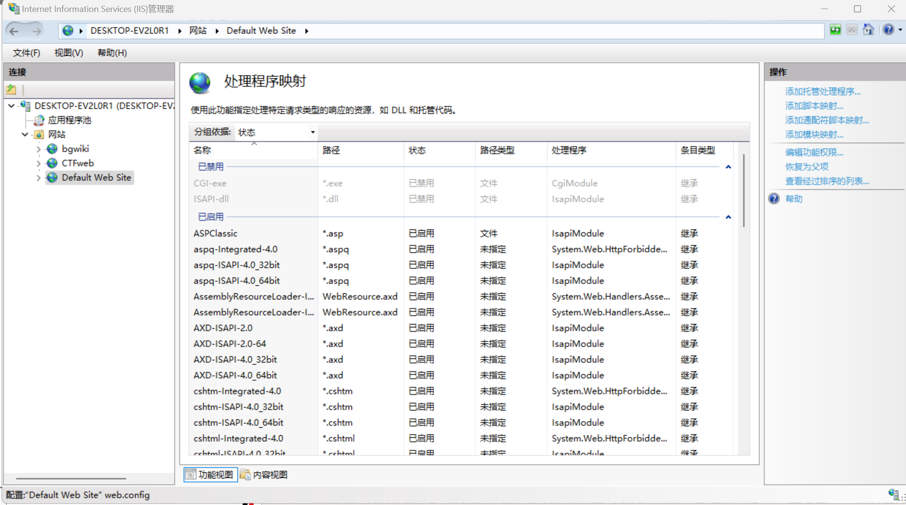Switch to the 内容视图 tab
This screenshot has width=906, height=505.
[264, 474]
